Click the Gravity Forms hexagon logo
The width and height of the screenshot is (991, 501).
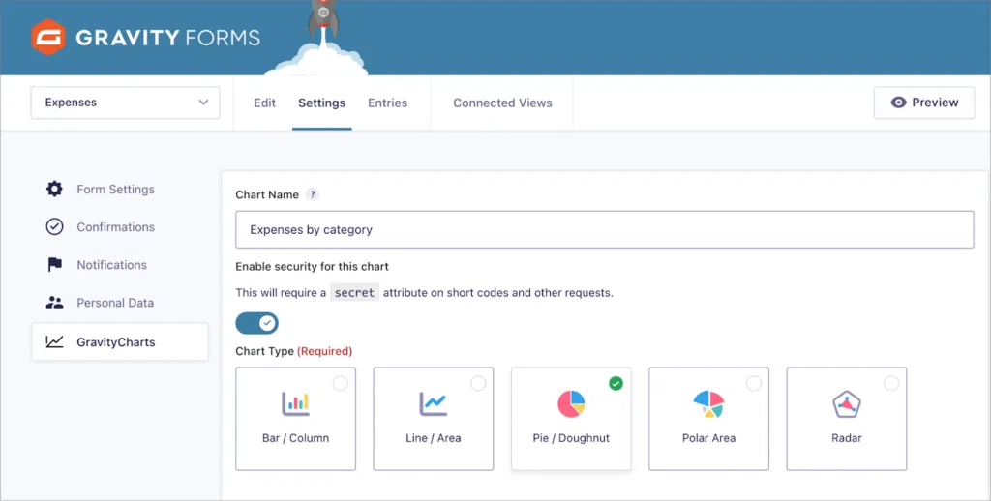click(x=48, y=38)
